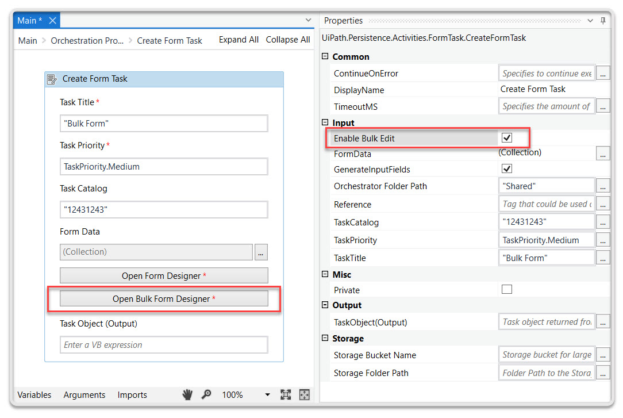The width and height of the screenshot is (623, 418).
Task: Pin the Properties panel
Action: (603, 21)
